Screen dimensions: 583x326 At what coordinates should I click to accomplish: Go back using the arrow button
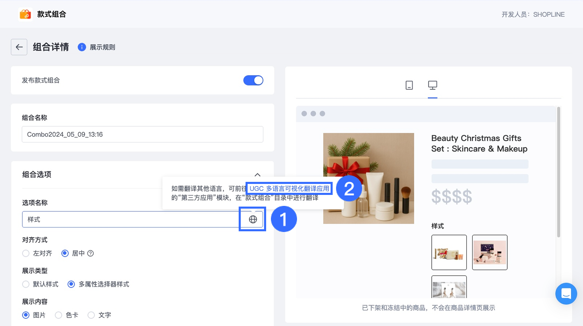pyautogui.click(x=19, y=47)
